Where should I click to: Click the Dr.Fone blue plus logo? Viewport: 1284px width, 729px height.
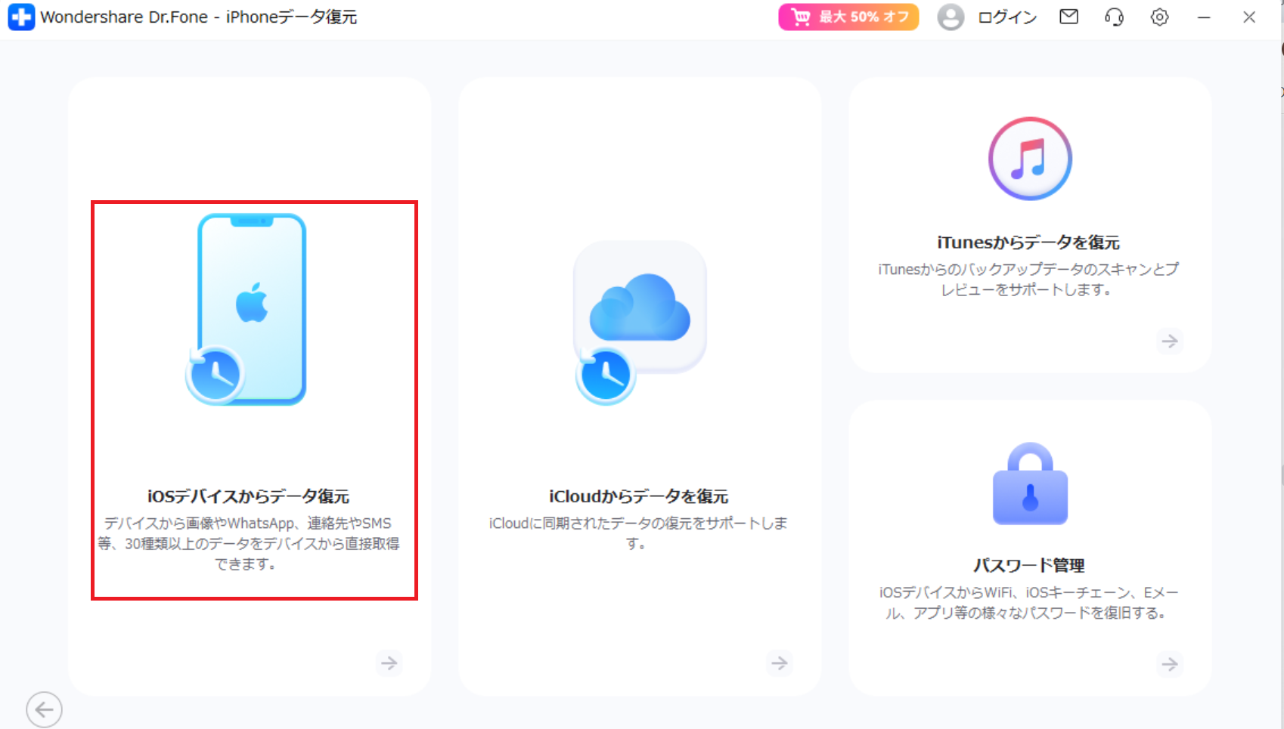coord(21,17)
